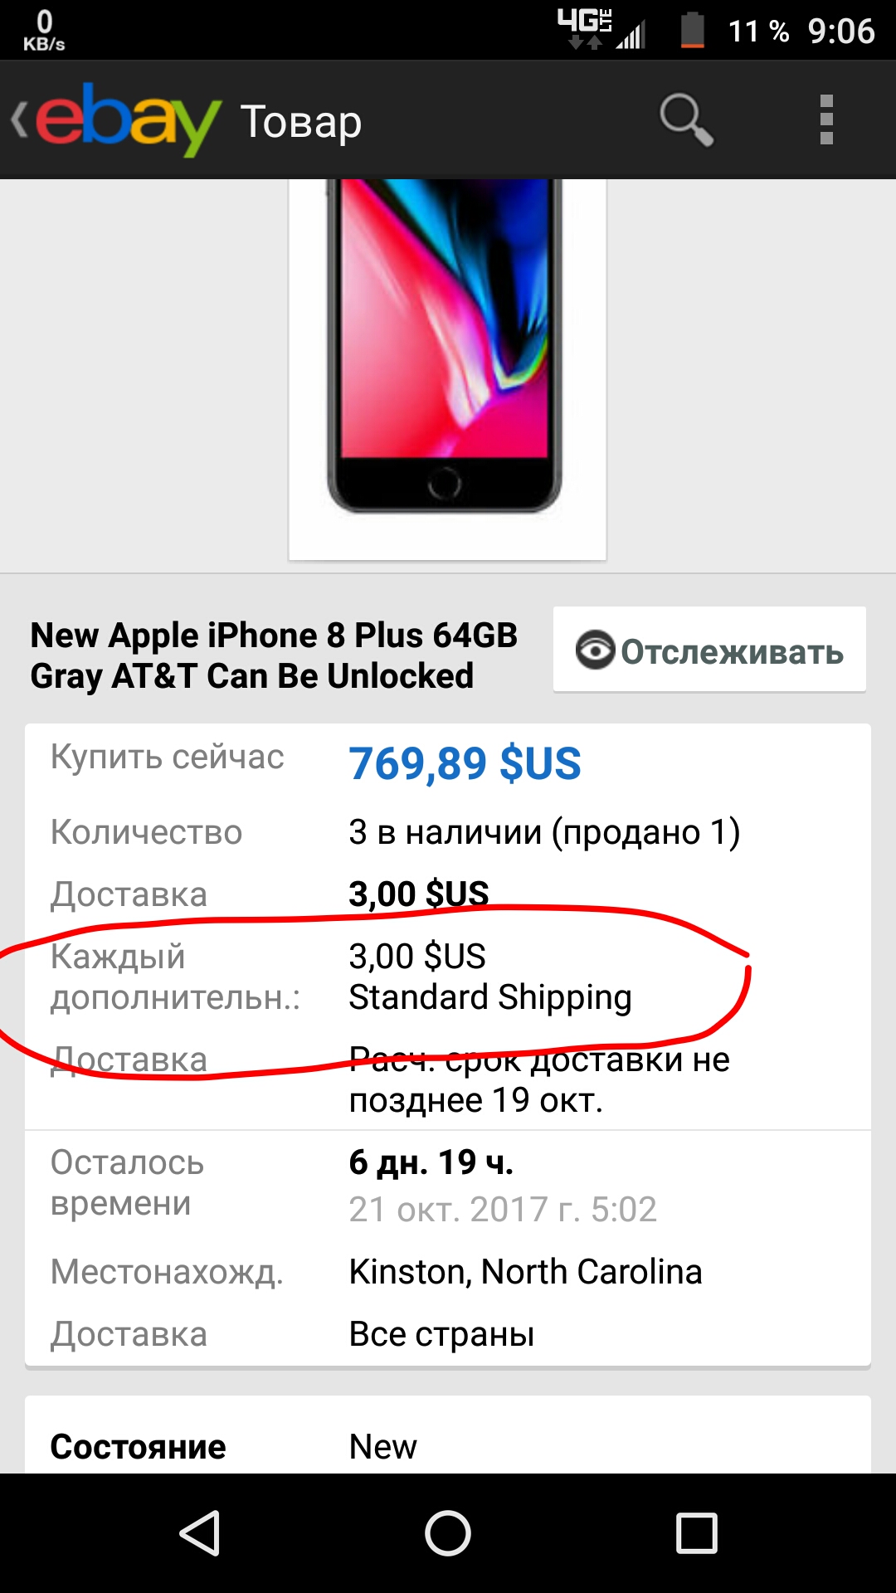Tap the 4G LTE signal indicator
The height and width of the screenshot is (1593, 896).
point(601,30)
